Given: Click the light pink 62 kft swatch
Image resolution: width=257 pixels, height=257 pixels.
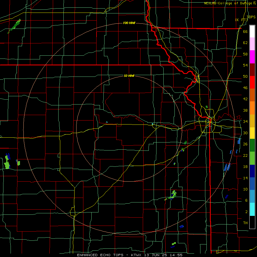Looking at the screenshot, I should tap(252, 44).
